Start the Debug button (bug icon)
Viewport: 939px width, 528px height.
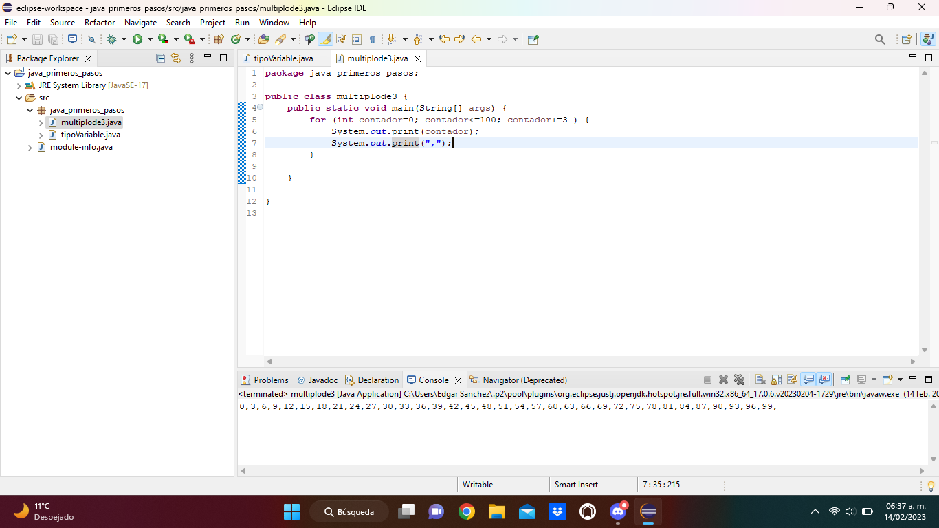pos(112,39)
